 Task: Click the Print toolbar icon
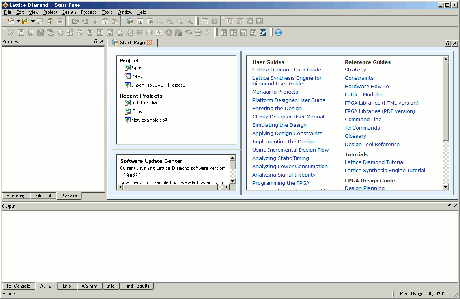60,21
